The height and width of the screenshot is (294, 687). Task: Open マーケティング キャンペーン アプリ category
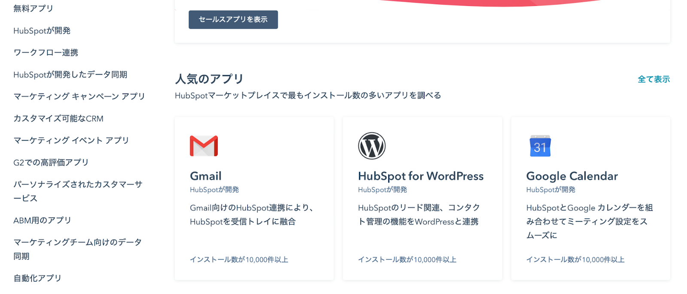point(79,96)
